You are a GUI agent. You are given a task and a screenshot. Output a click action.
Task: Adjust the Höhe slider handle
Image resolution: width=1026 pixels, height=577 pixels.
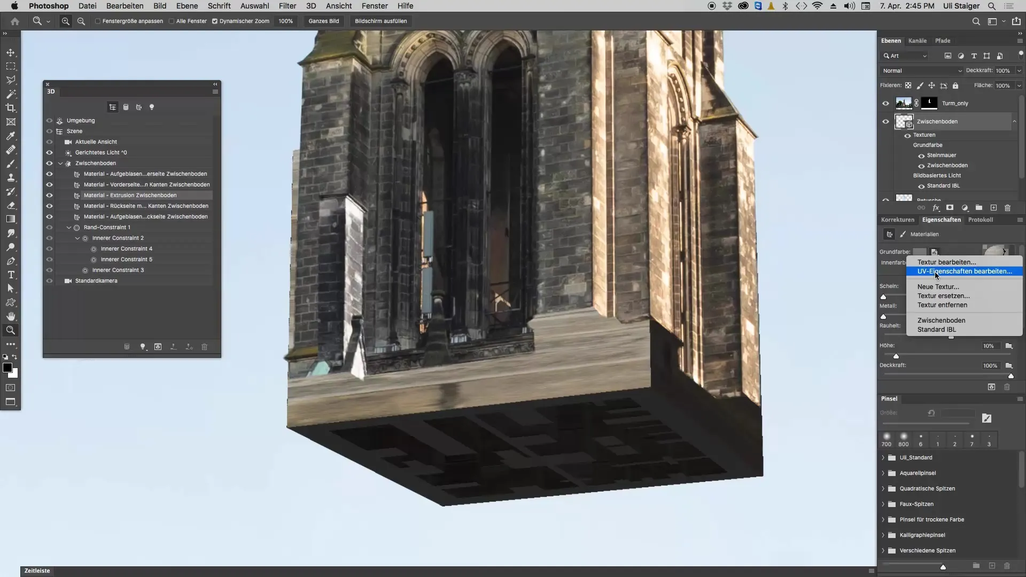tap(896, 356)
